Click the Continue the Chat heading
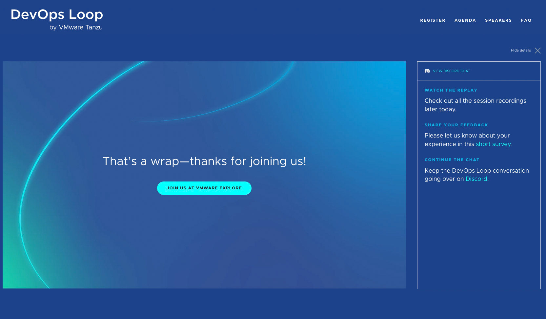Viewport: 546px width, 319px height. 452,160
